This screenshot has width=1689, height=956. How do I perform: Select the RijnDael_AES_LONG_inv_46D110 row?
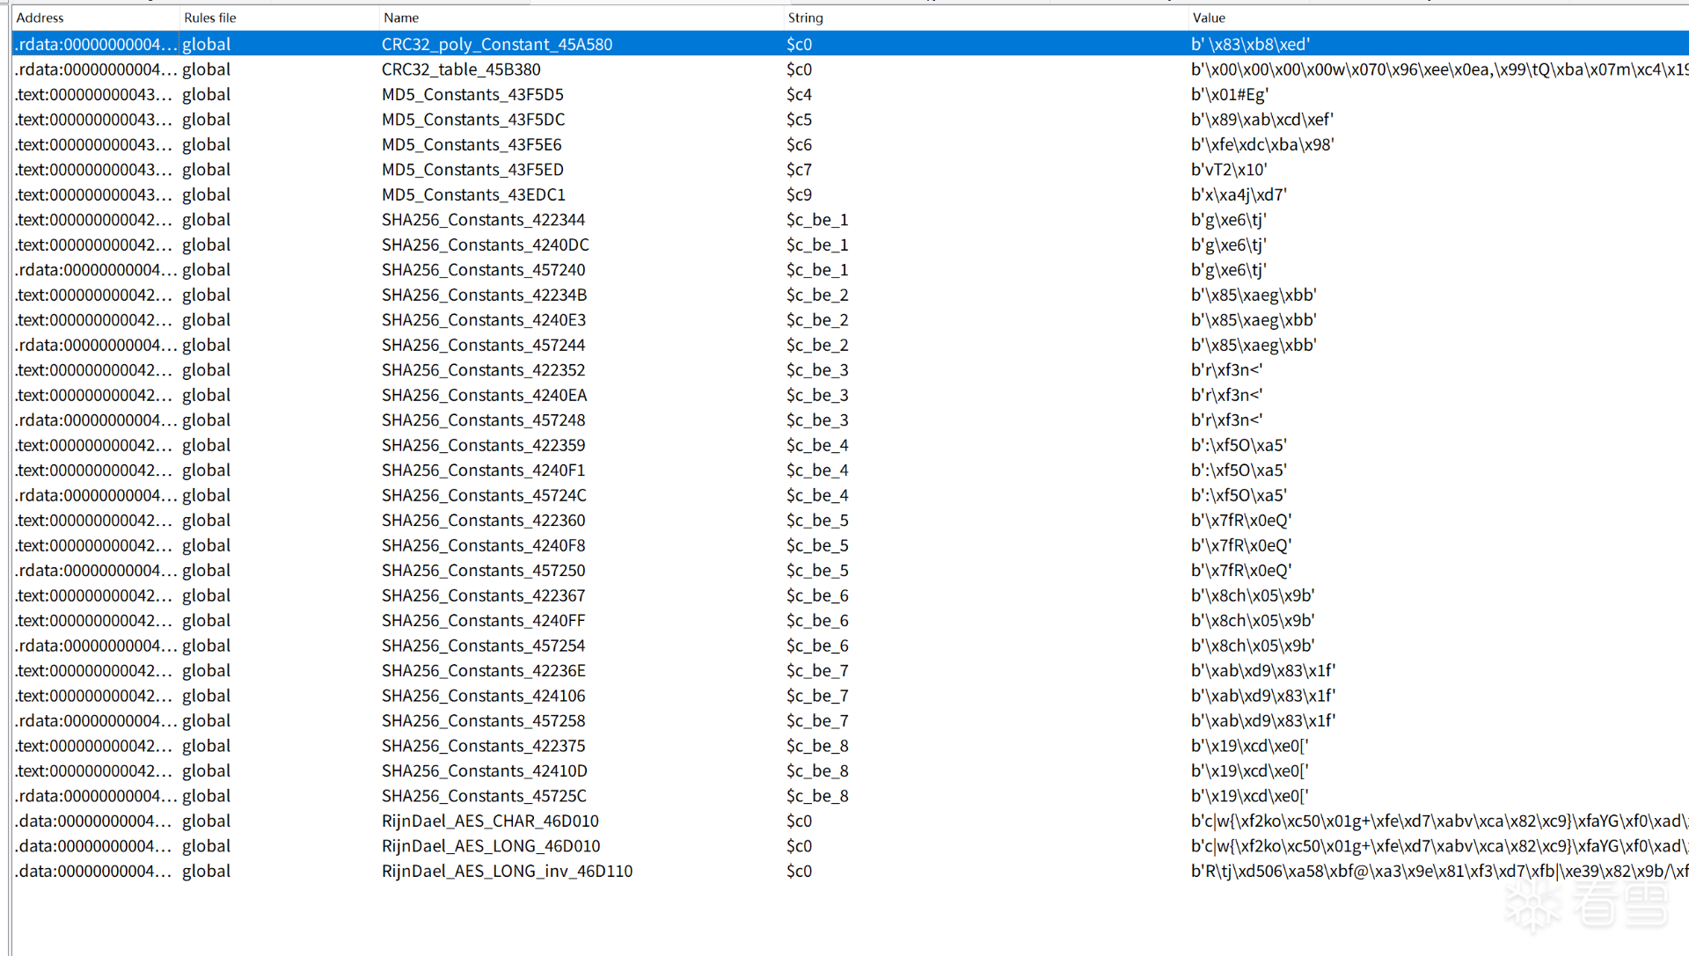pyautogui.click(x=507, y=871)
